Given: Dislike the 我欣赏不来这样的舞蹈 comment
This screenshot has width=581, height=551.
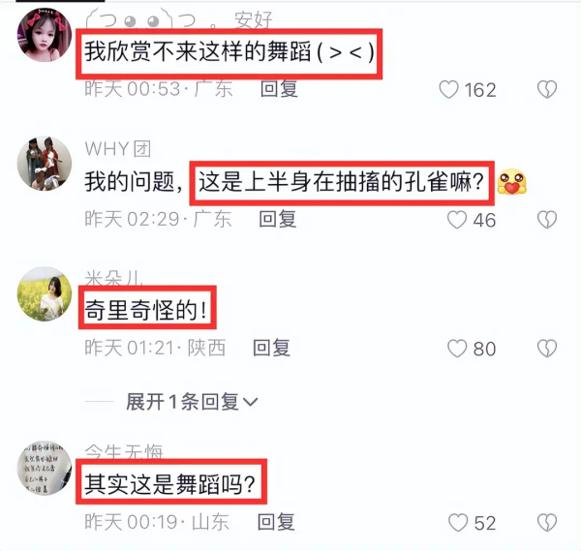Looking at the screenshot, I should pyautogui.click(x=547, y=89).
